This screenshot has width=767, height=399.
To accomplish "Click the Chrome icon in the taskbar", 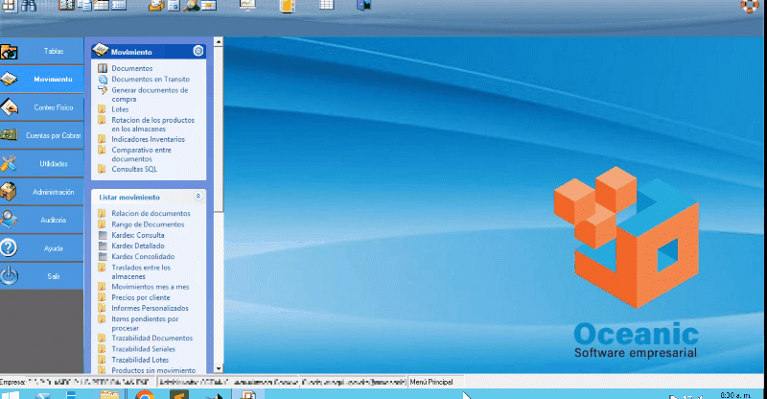I will [144, 394].
